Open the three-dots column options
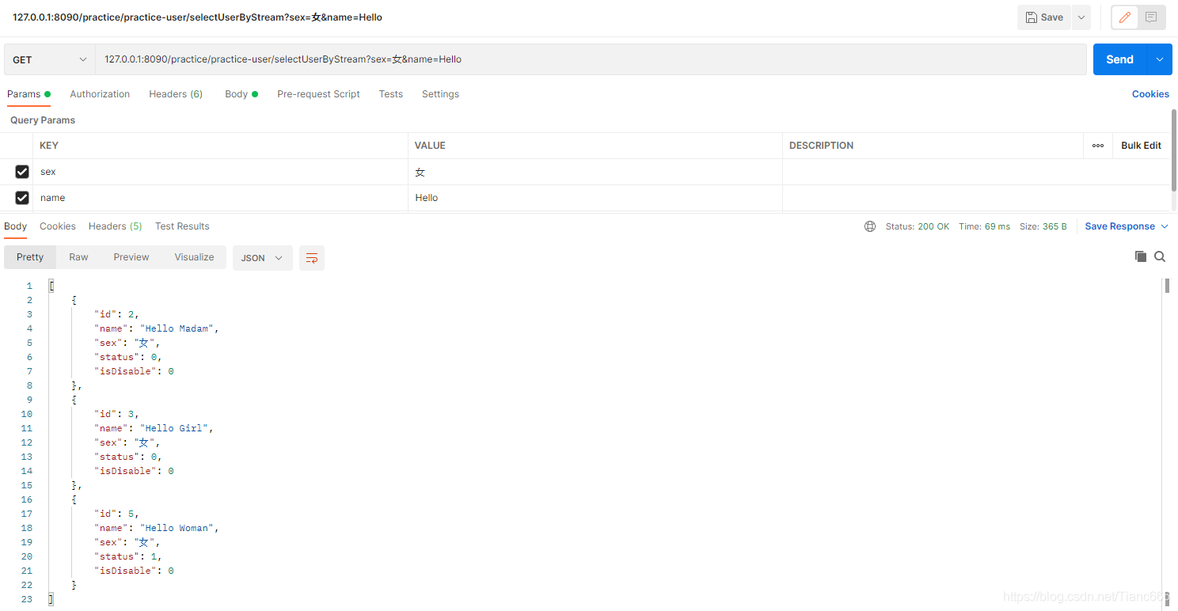Viewport: 1178px width, 611px height. pyautogui.click(x=1098, y=146)
